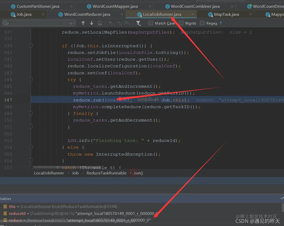Viewport: 284px width, 226px height.
Task: Click Job breadcrumb
Action: tap(75, 173)
